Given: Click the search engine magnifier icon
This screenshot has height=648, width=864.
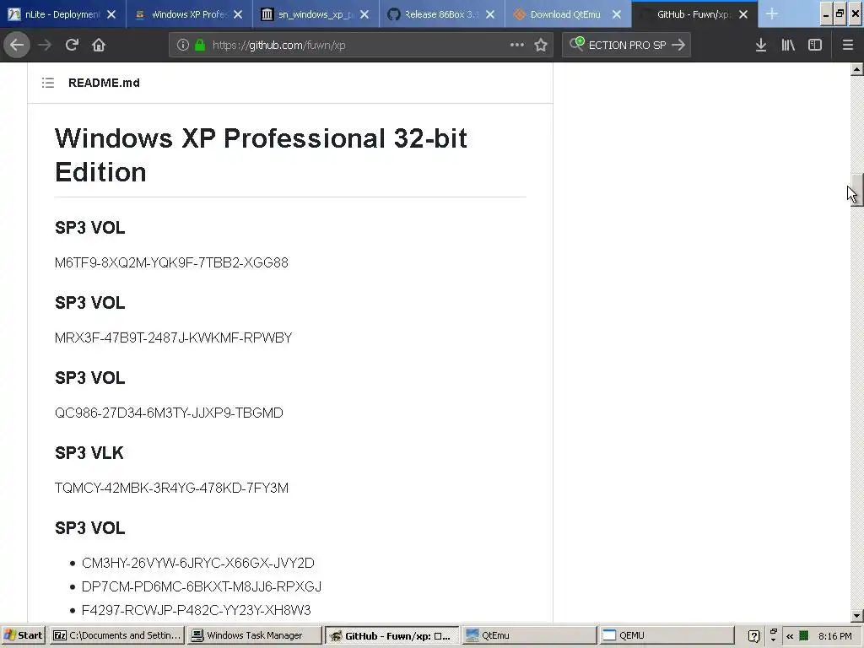Looking at the screenshot, I should click(x=577, y=44).
